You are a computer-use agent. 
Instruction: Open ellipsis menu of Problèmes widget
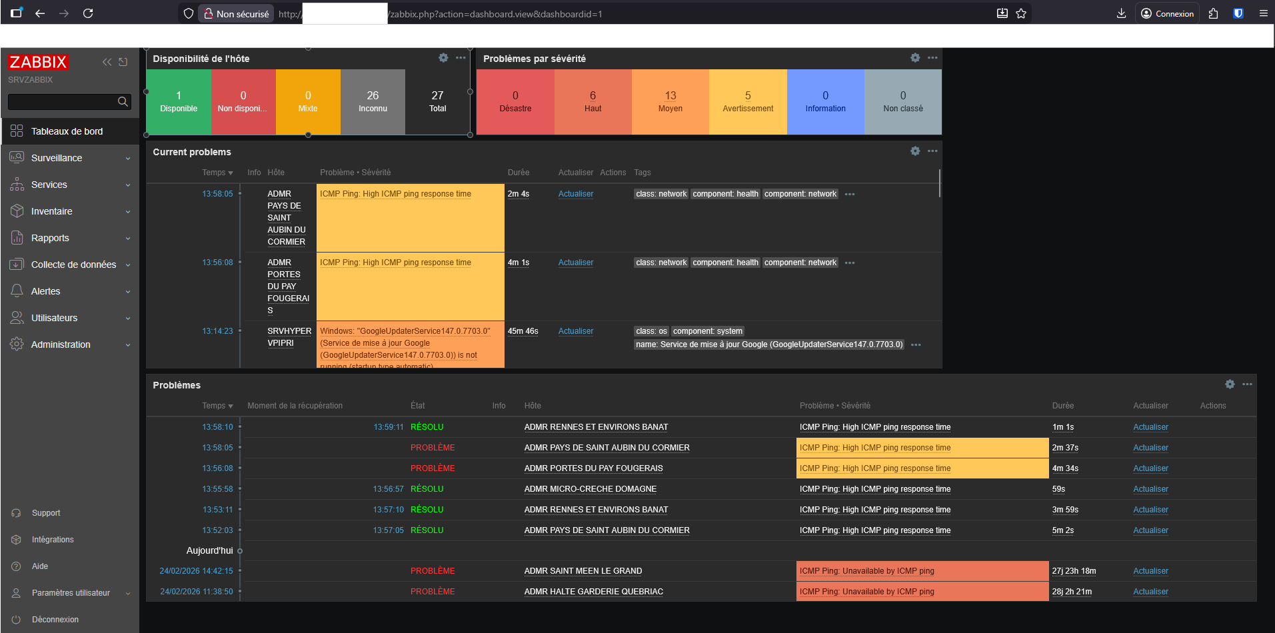click(x=1247, y=384)
